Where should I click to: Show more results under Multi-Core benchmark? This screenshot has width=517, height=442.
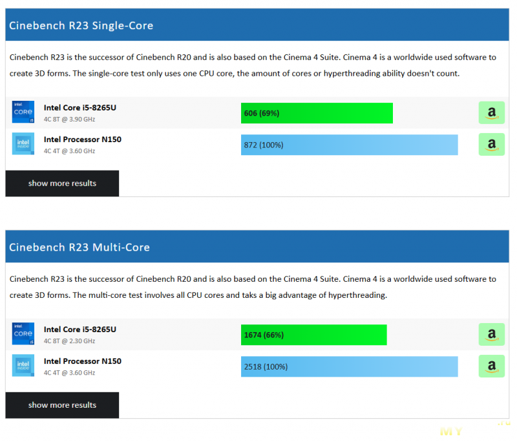point(62,405)
